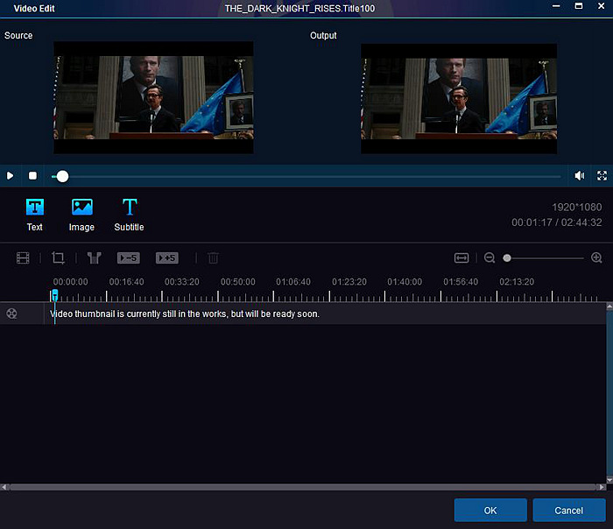Click the scroll left arrow of the timeline

point(4,487)
